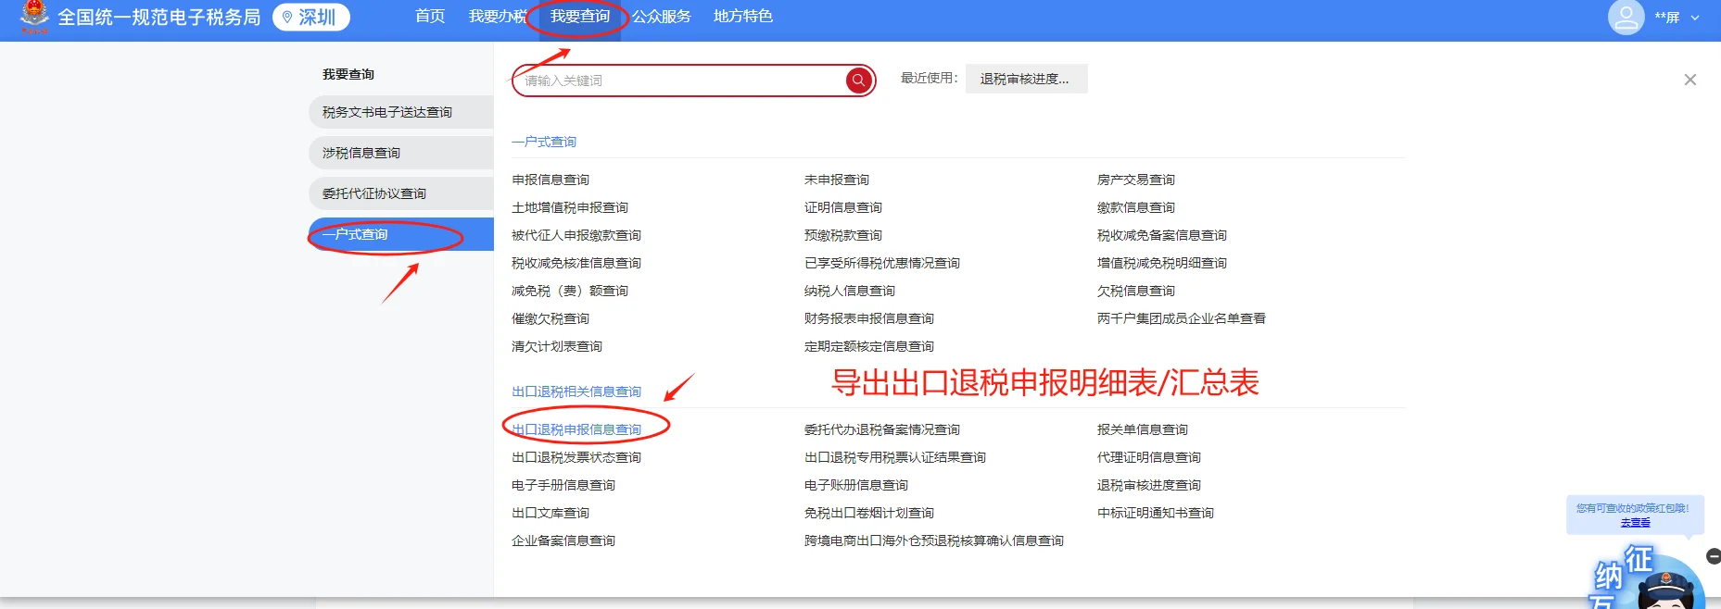Screen dimensions: 1721x609
Task: Open 出口文库查询 link
Action: pyautogui.click(x=550, y=513)
